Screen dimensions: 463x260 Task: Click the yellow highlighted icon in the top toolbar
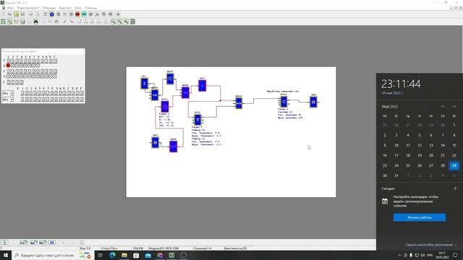tap(16, 14)
